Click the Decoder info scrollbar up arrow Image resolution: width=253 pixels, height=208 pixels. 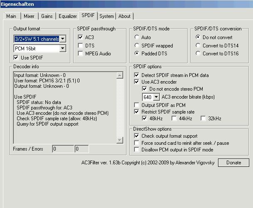coord(120,75)
